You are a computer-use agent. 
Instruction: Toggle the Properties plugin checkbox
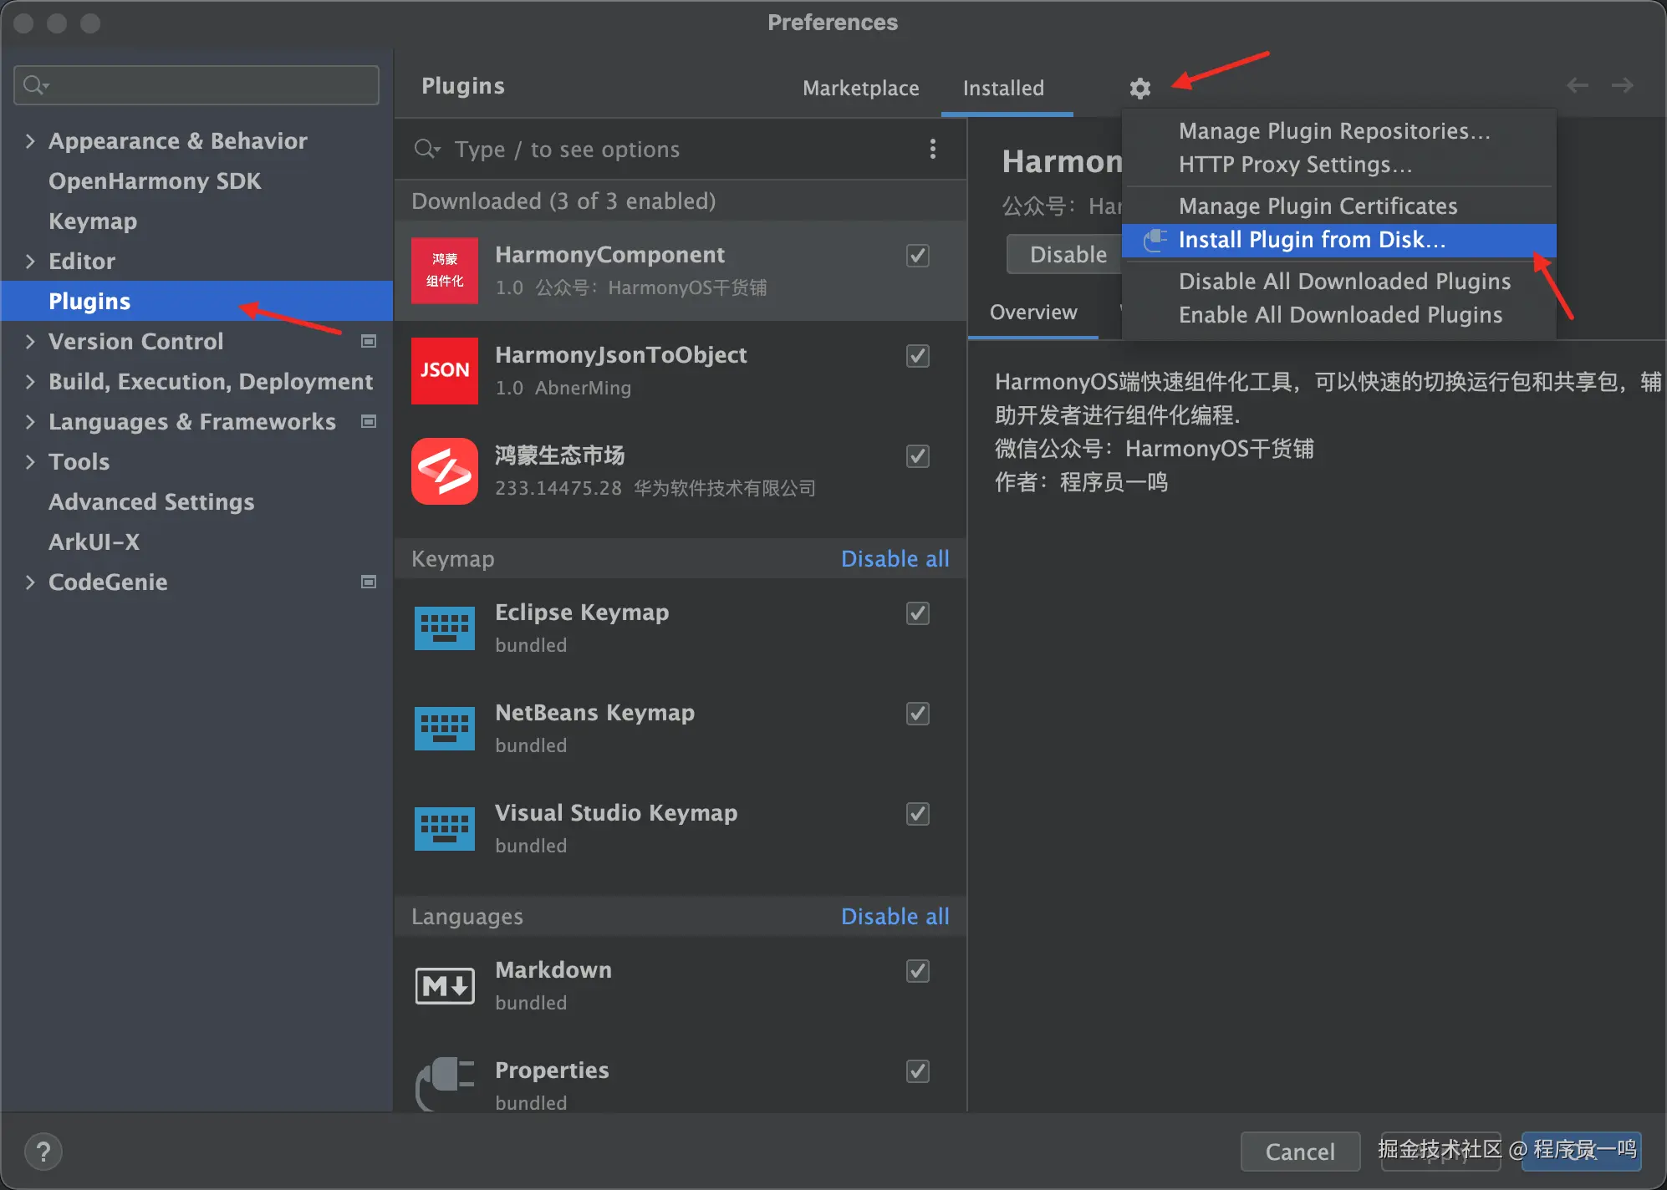[917, 1071]
